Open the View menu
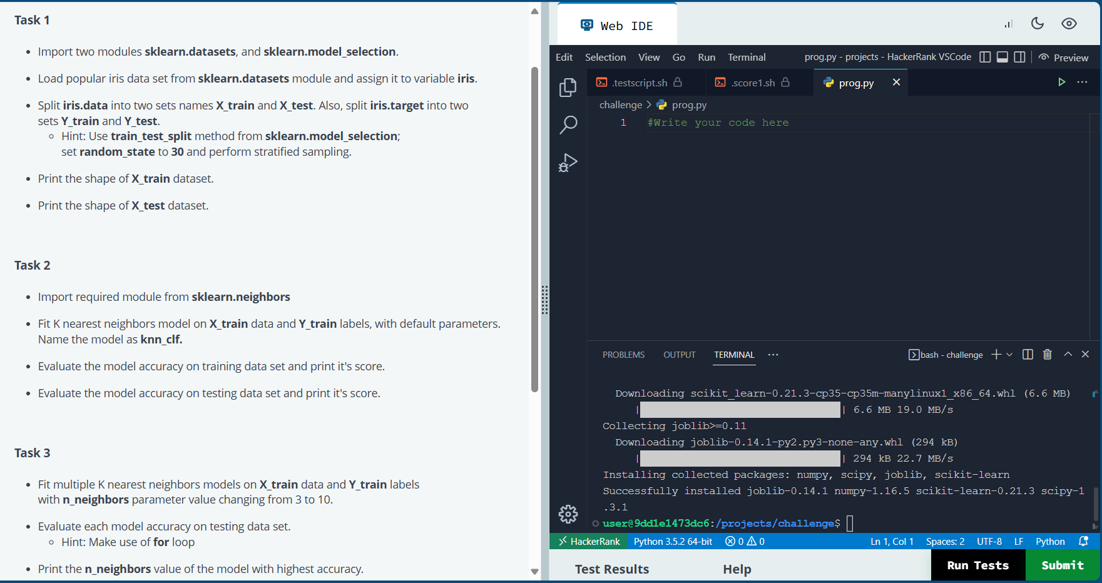 649,57
